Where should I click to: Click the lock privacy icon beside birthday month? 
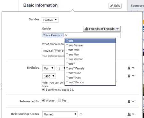129,68
